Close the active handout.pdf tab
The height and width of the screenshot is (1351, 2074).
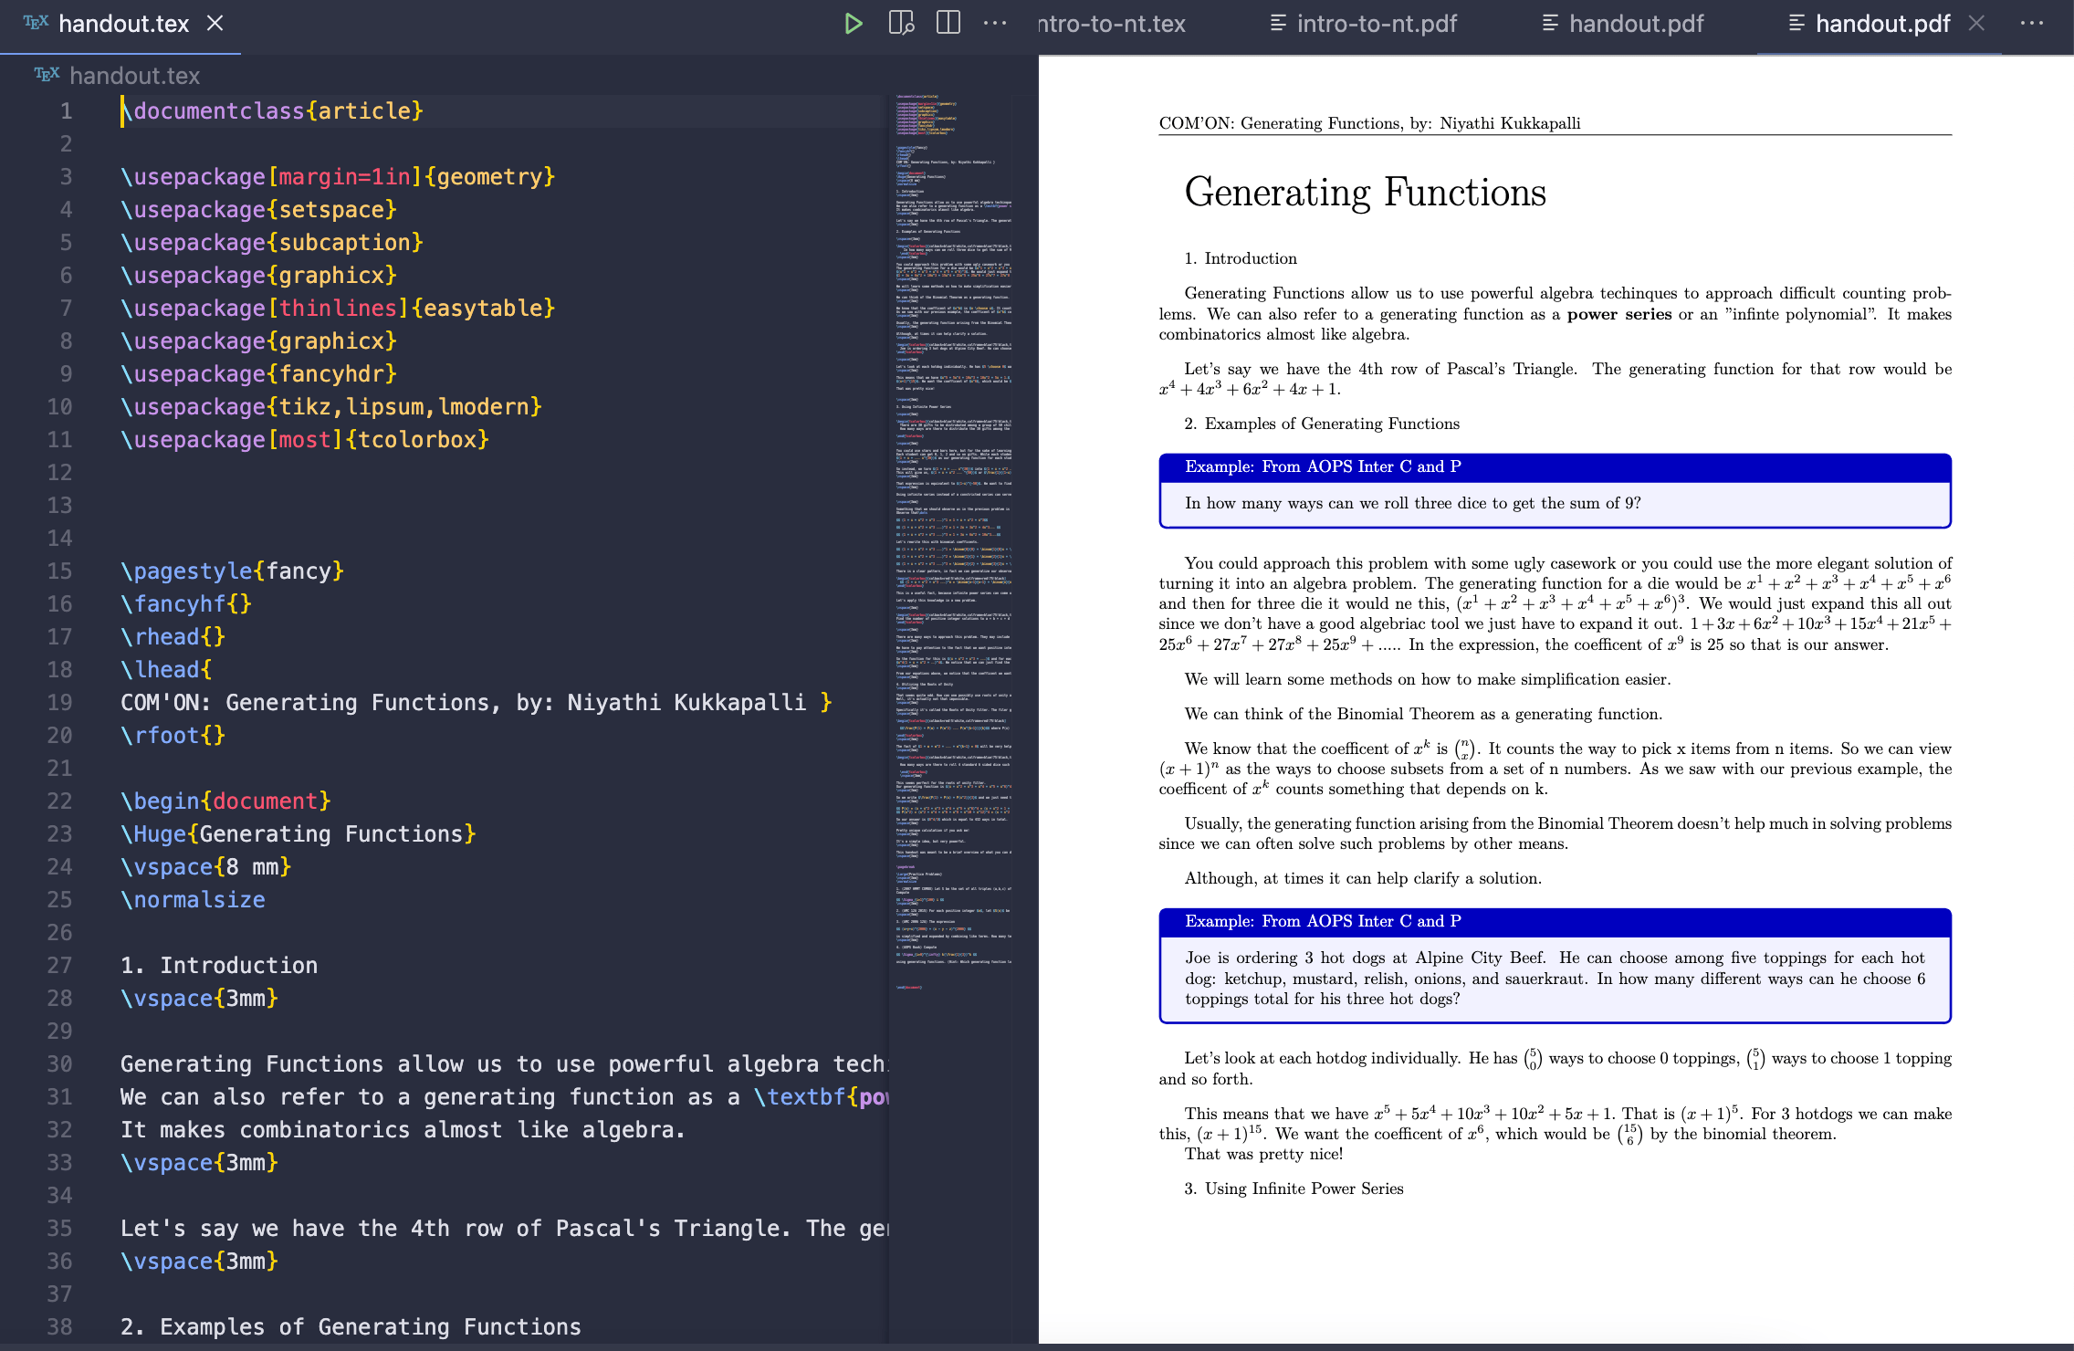pyautogui.click(x=1976, y=24)
